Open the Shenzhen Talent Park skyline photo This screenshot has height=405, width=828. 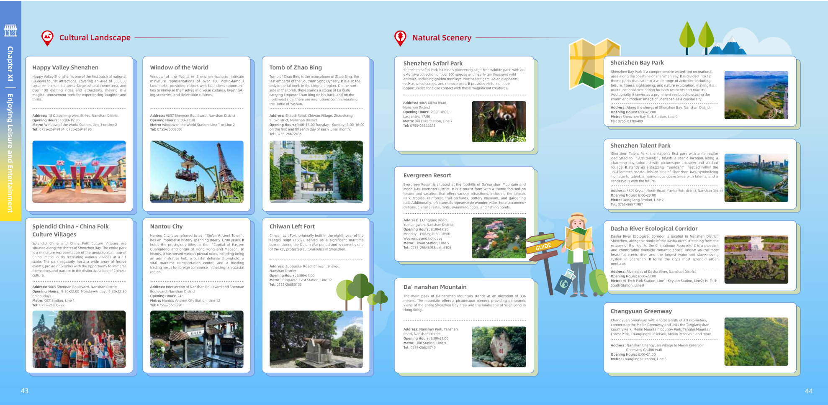coord(756,178)
